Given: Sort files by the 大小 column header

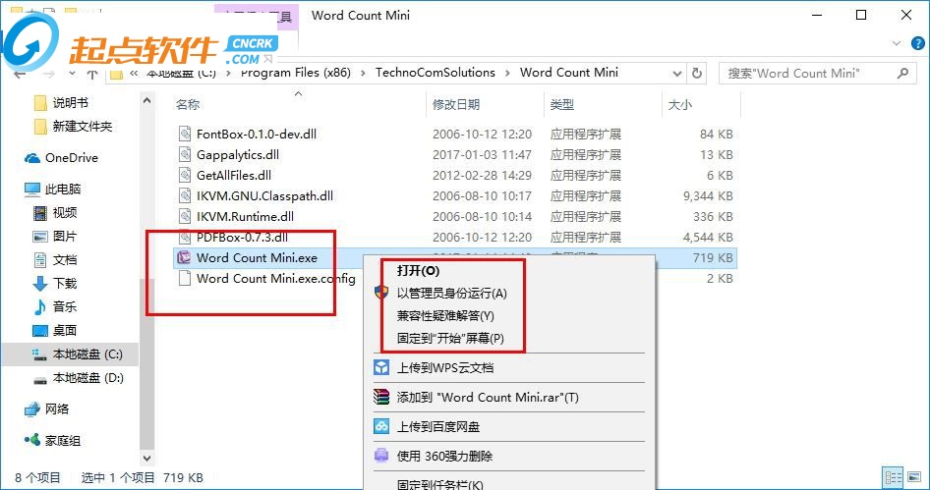Looking at the screenshot, I should coord(679,105).
